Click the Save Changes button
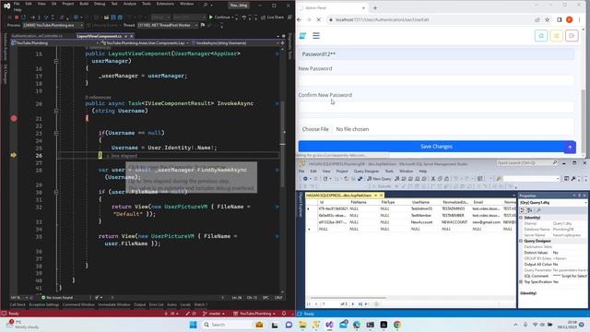The height and width of the screenshot is (332, 590). click(x=436, y=147)
